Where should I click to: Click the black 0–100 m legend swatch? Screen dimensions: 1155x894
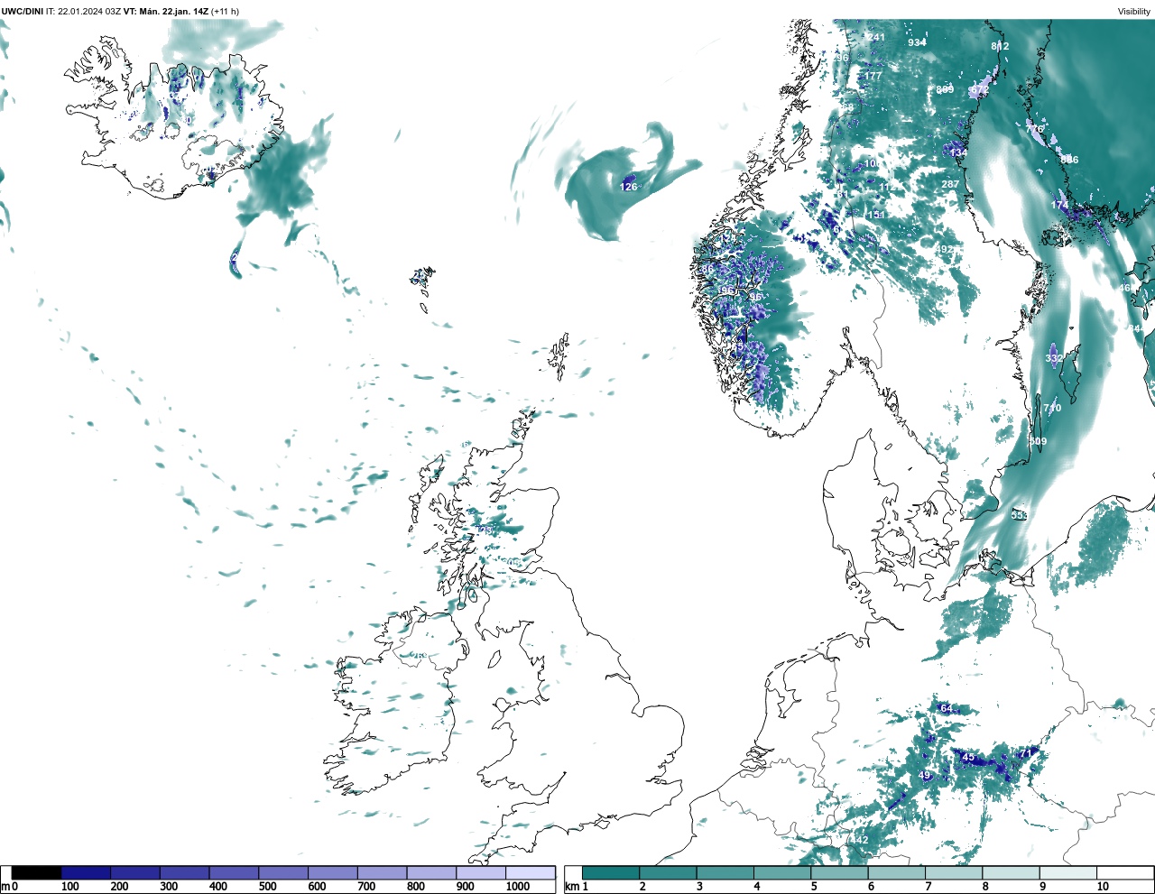click(x=37, y=873)
